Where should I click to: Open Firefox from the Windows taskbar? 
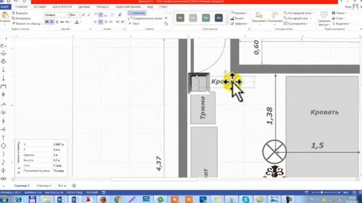104,199
